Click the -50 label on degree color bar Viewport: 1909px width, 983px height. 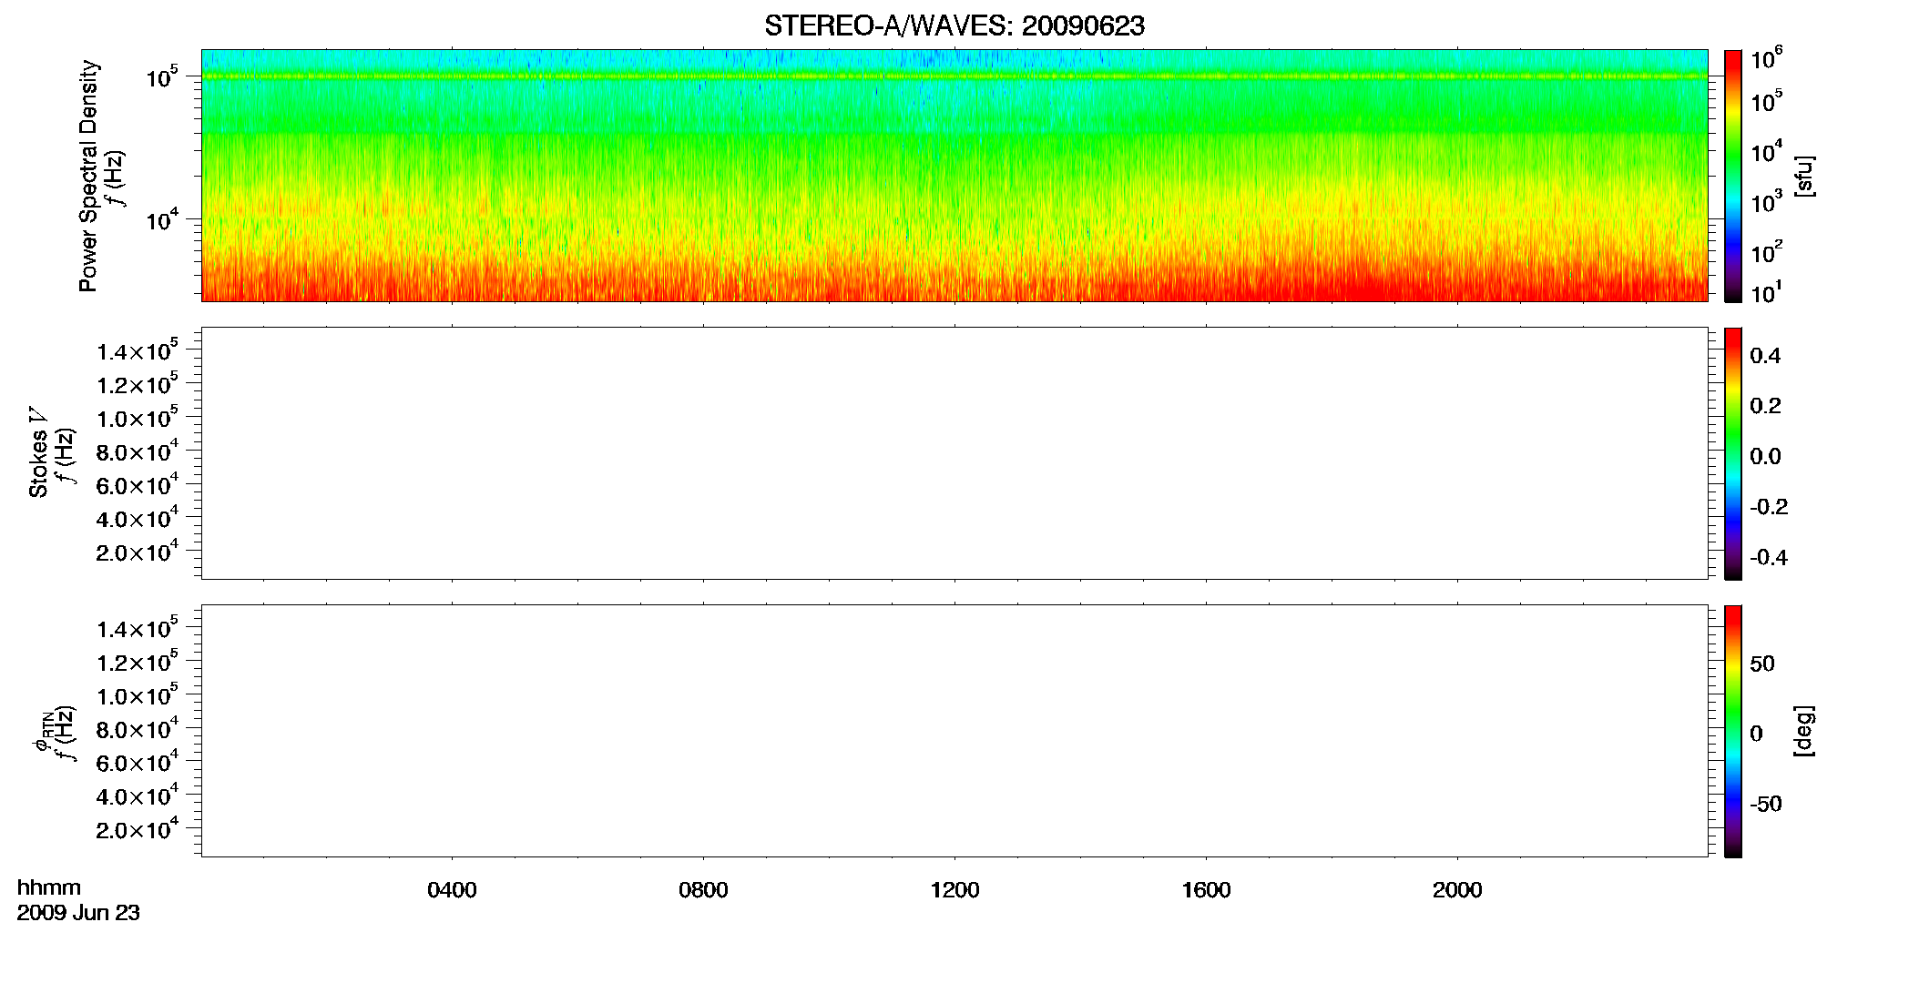[x=1765, y=804]
